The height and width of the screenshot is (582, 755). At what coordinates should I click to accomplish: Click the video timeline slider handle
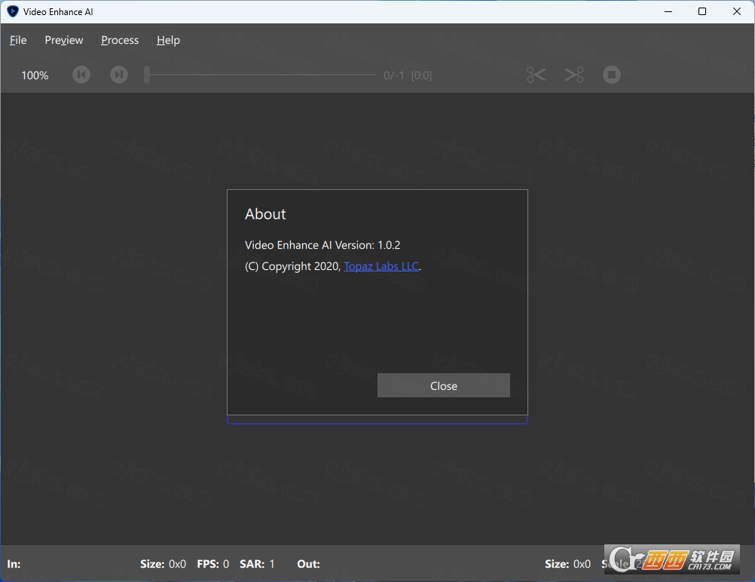coord(148,75)
